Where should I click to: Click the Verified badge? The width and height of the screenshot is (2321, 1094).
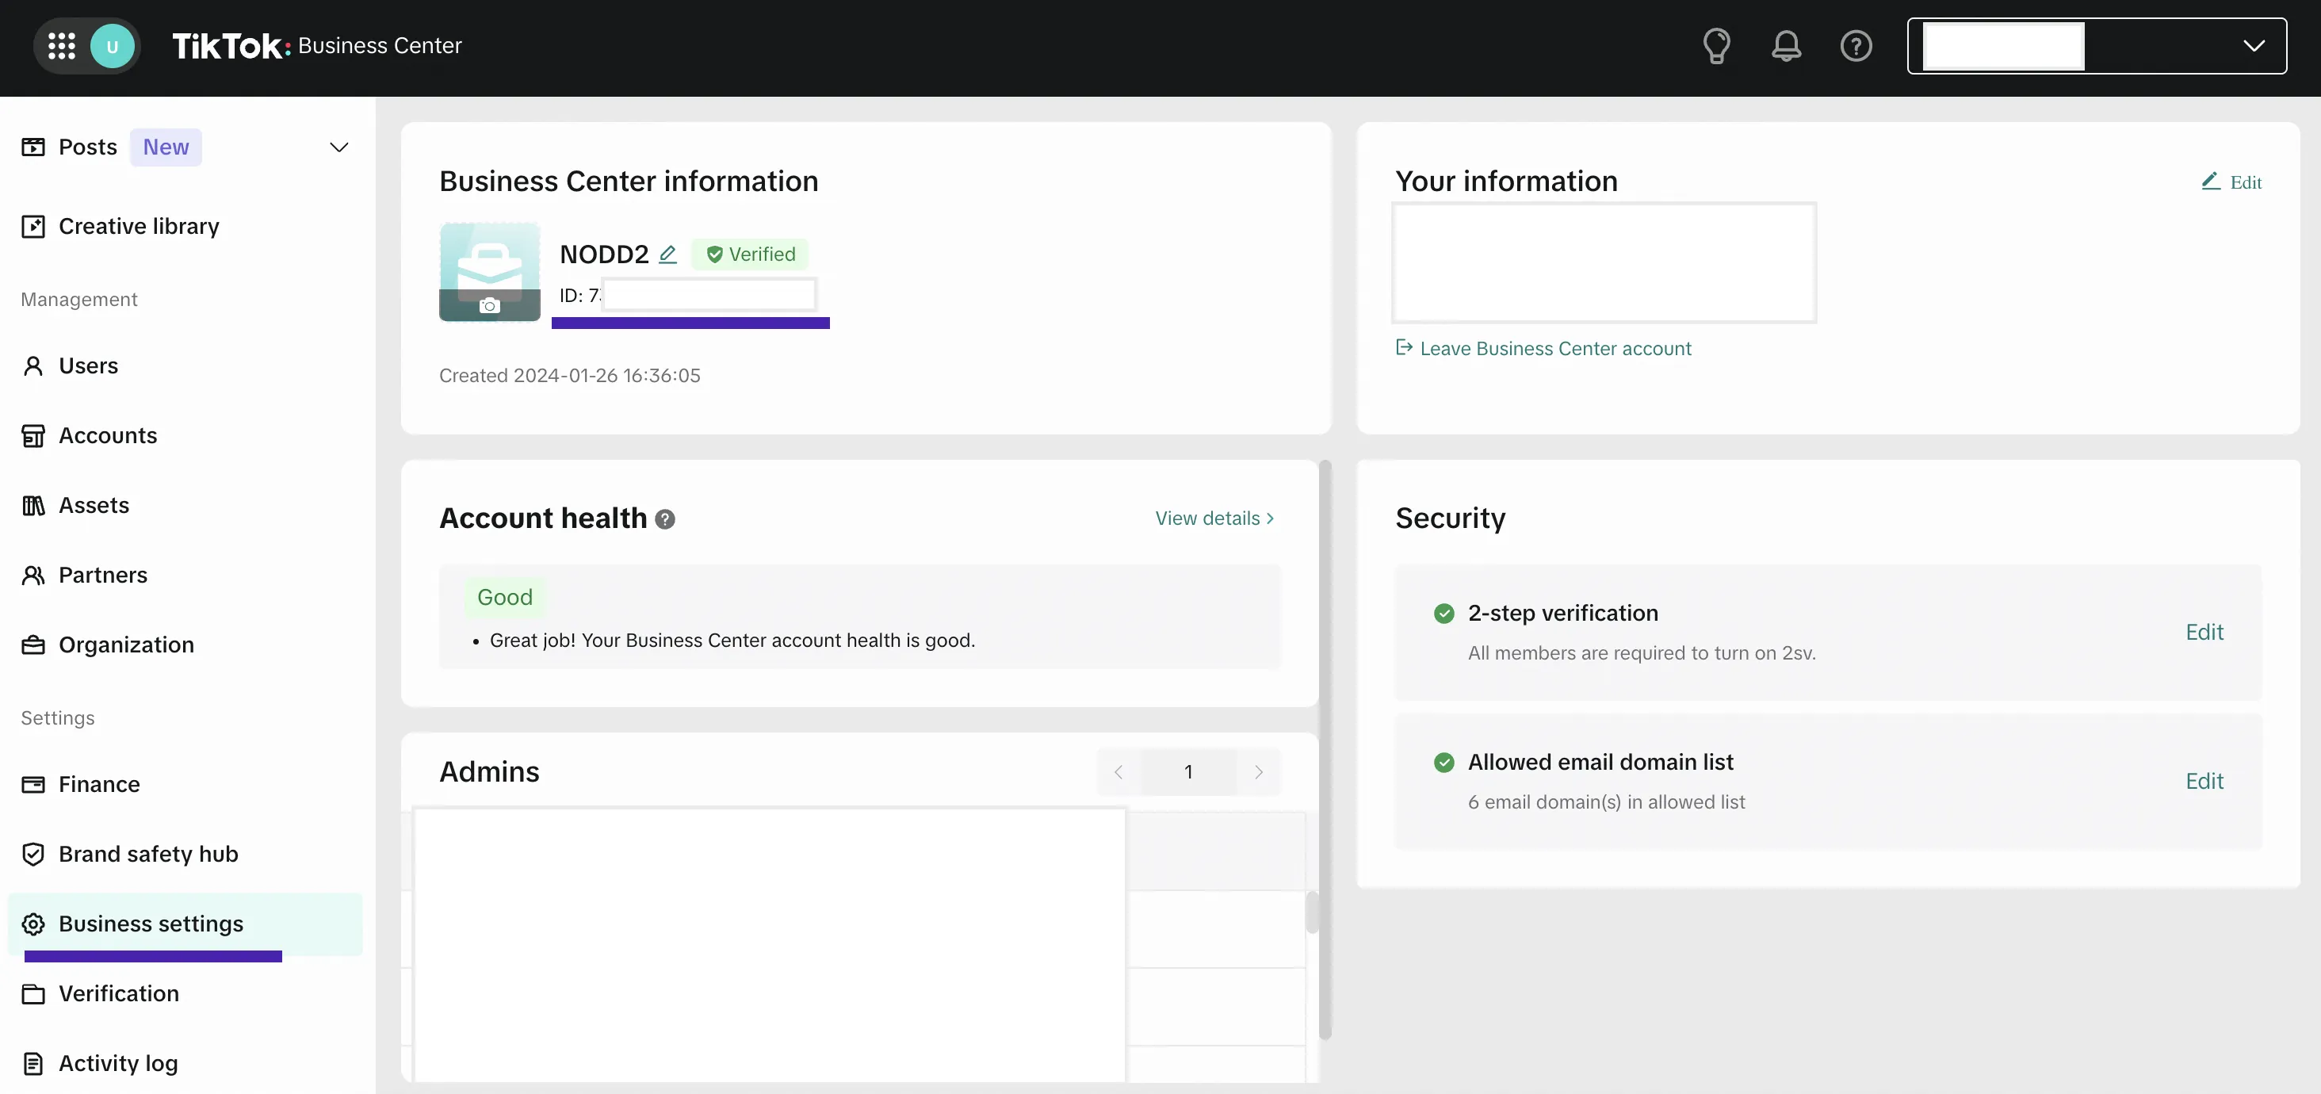coord(751,254)
